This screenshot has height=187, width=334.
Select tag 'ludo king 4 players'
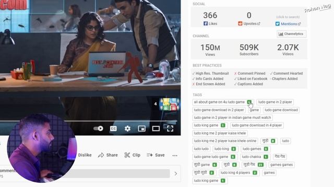(x=239, y=172)
